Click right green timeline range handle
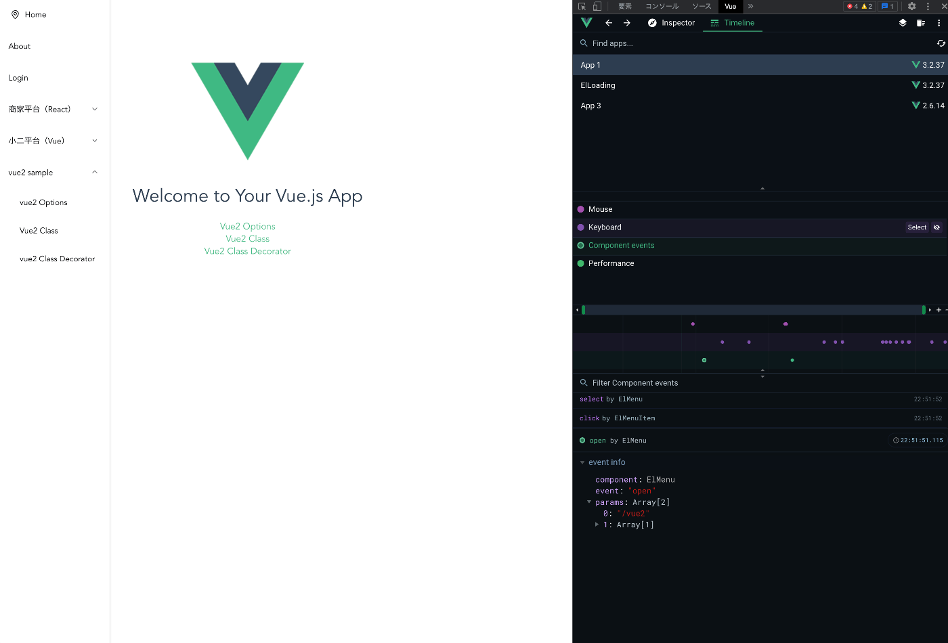 [924, 310]
